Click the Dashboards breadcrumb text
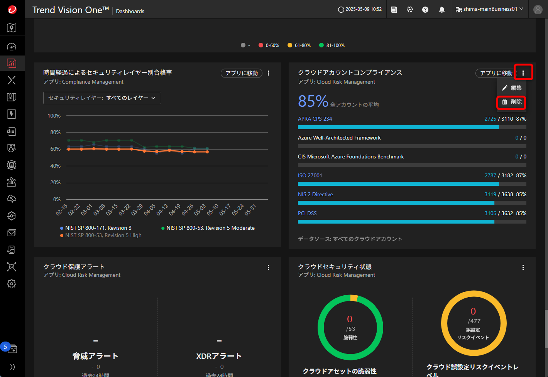The image size is (548, 377). (x=130, y=11)
